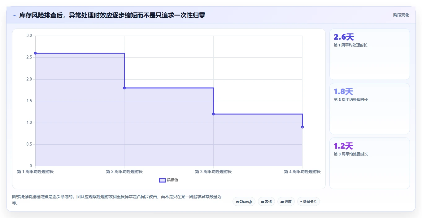The width and height of the screenshot is (422, 218).
Task: Select the 数据卡片 tag chip
Action: tap(308, 202)
